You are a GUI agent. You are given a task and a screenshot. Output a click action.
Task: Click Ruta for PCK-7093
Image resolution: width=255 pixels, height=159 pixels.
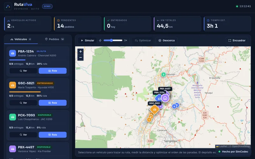tap(53, 135)
